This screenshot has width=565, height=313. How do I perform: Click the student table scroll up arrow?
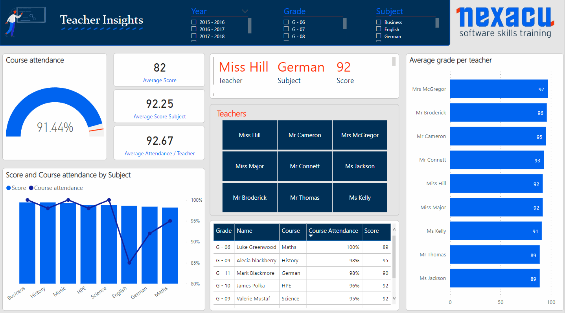click(394, 229)
